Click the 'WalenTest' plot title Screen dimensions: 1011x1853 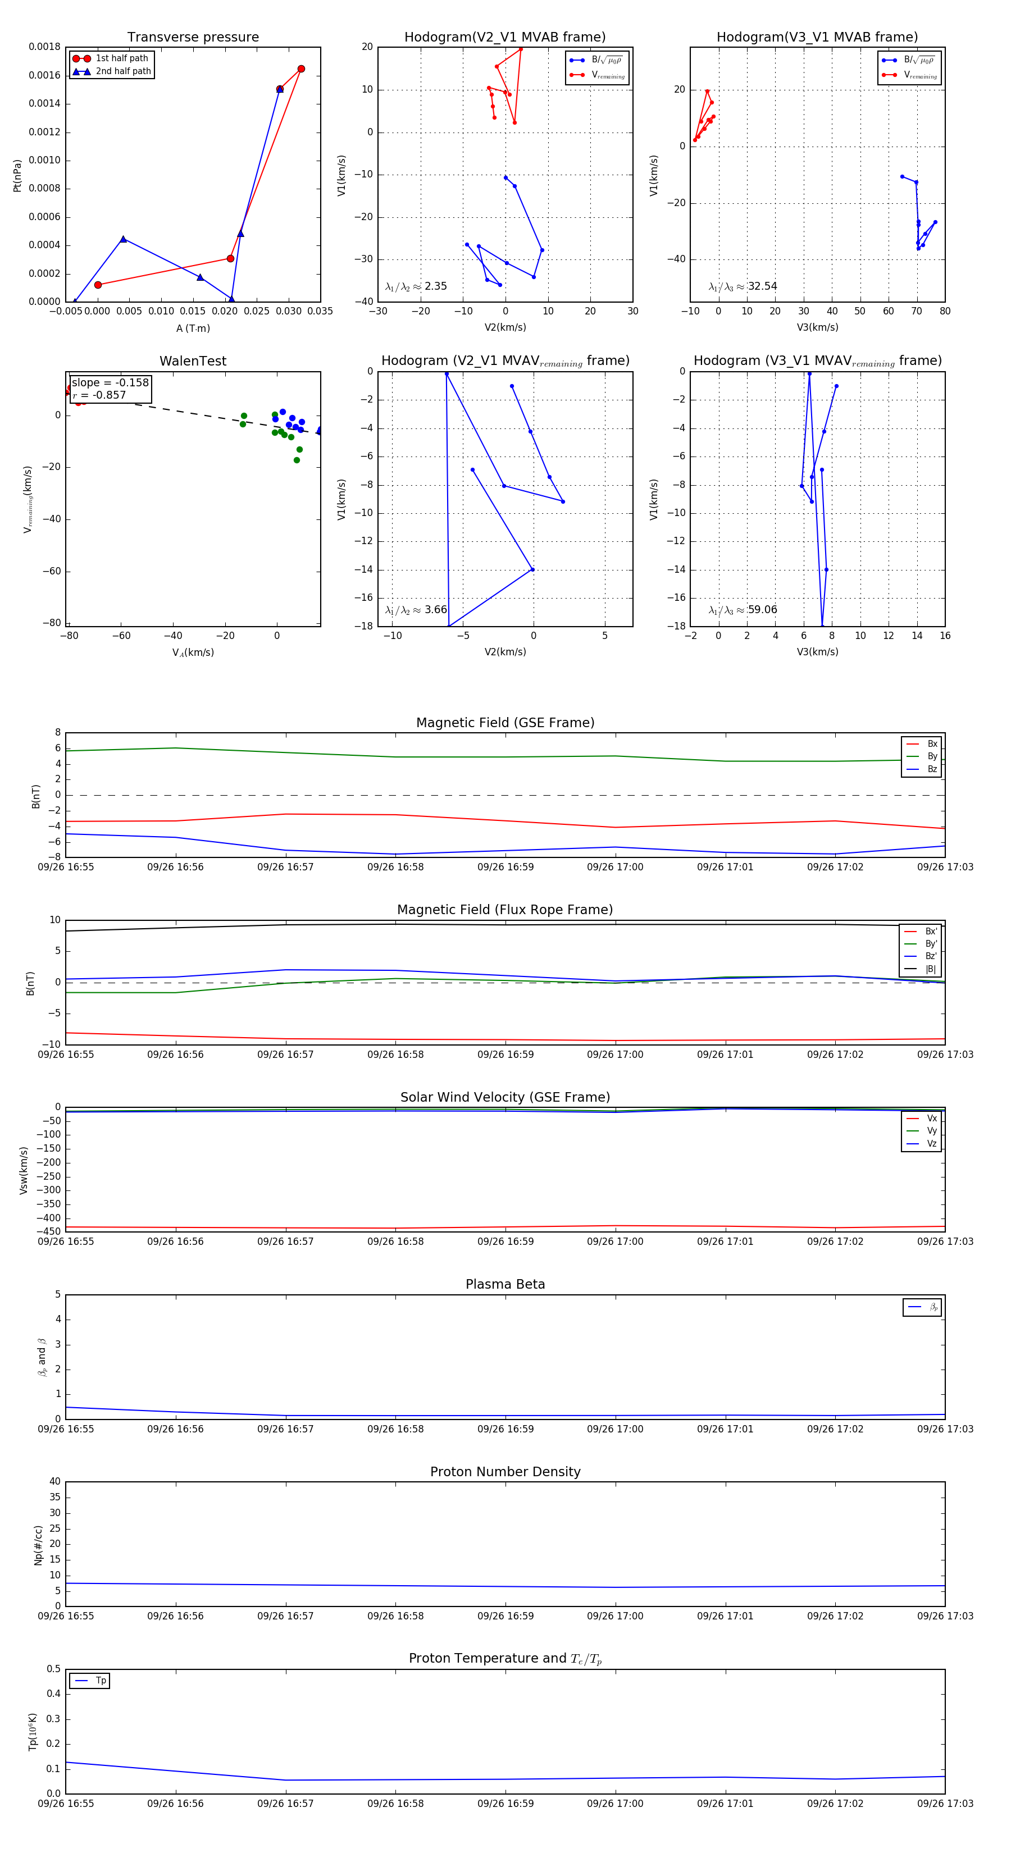pos(193,361)
